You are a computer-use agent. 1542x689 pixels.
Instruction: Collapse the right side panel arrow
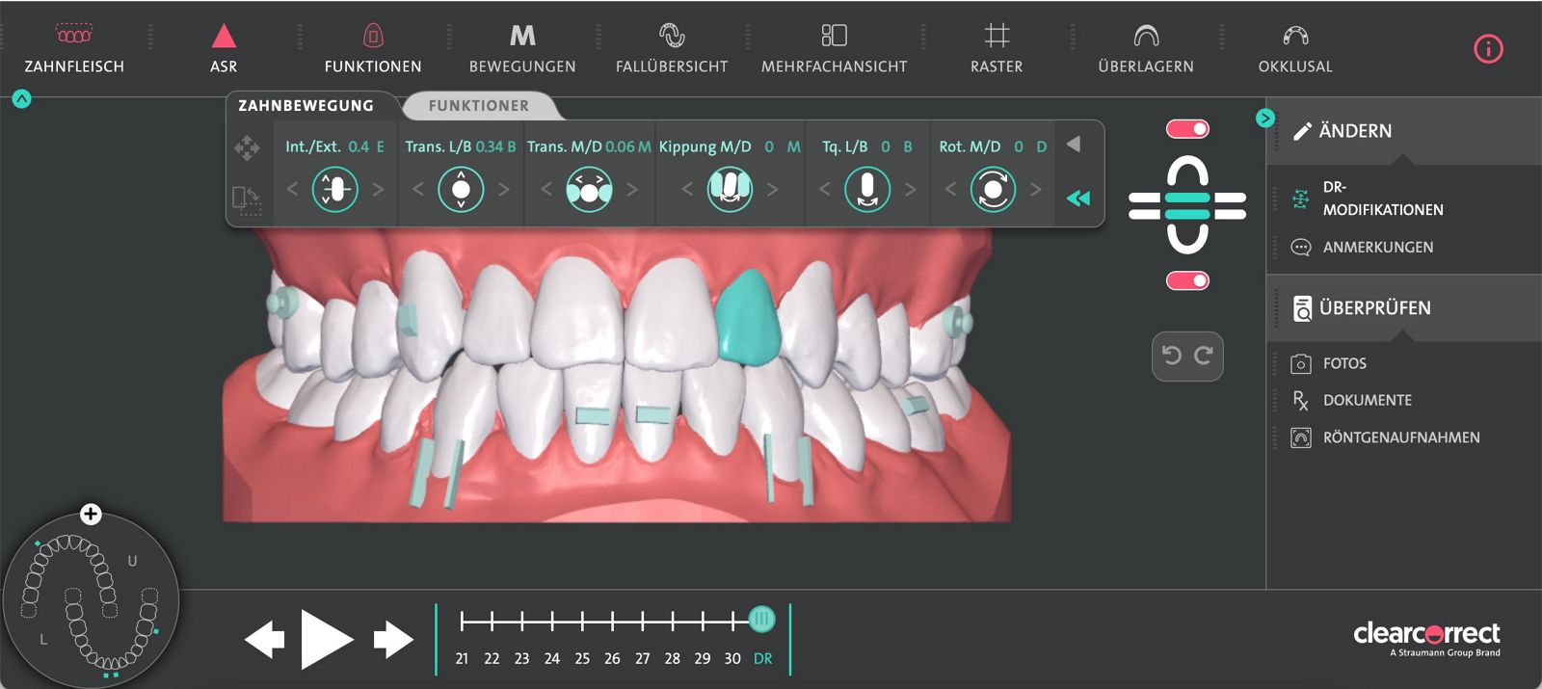click(x=1265, y=118)
